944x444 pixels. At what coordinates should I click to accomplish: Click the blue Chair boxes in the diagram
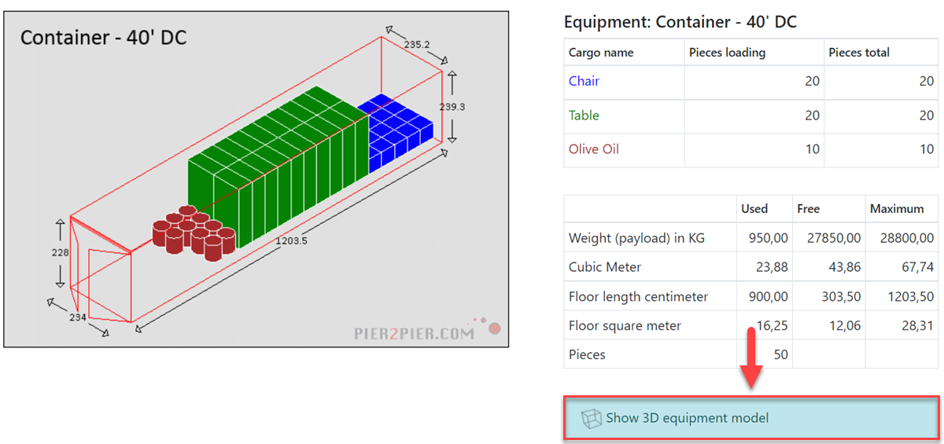[396, 130]
